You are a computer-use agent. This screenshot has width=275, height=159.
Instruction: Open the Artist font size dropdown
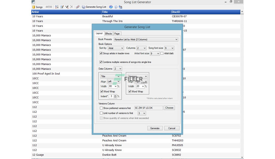point(155,54)
